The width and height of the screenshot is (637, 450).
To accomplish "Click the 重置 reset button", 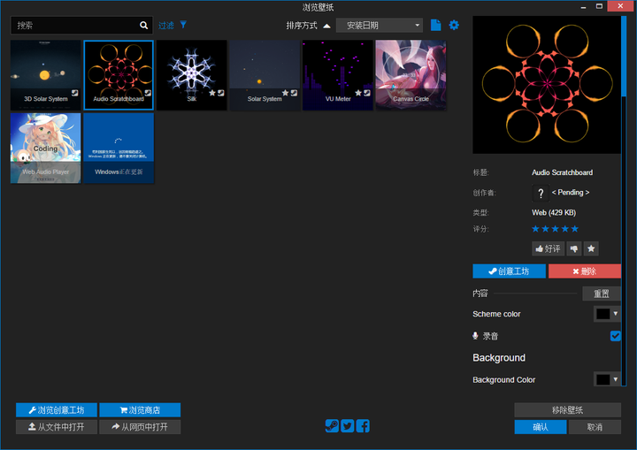I will (x=602, y=294).
